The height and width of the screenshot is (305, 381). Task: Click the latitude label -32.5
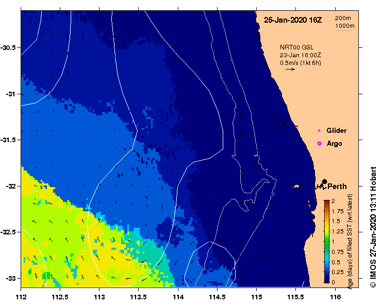(8, 232)
